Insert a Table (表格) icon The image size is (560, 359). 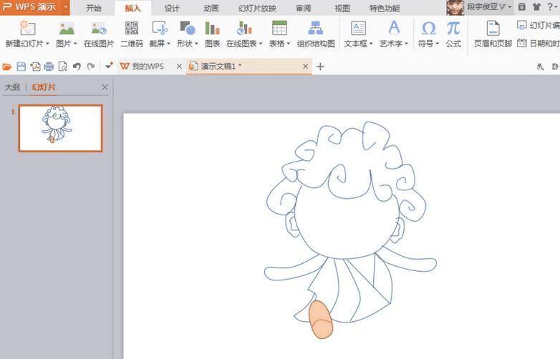(279, 28)
